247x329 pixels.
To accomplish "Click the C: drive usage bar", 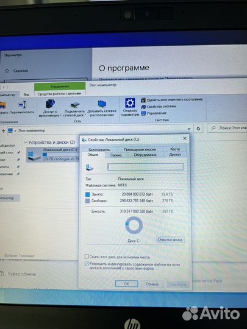I will [60, 154].
